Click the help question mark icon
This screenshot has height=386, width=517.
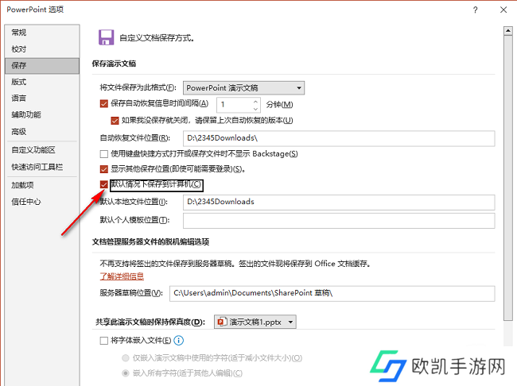pyautogui.click(x=475, y=10)
